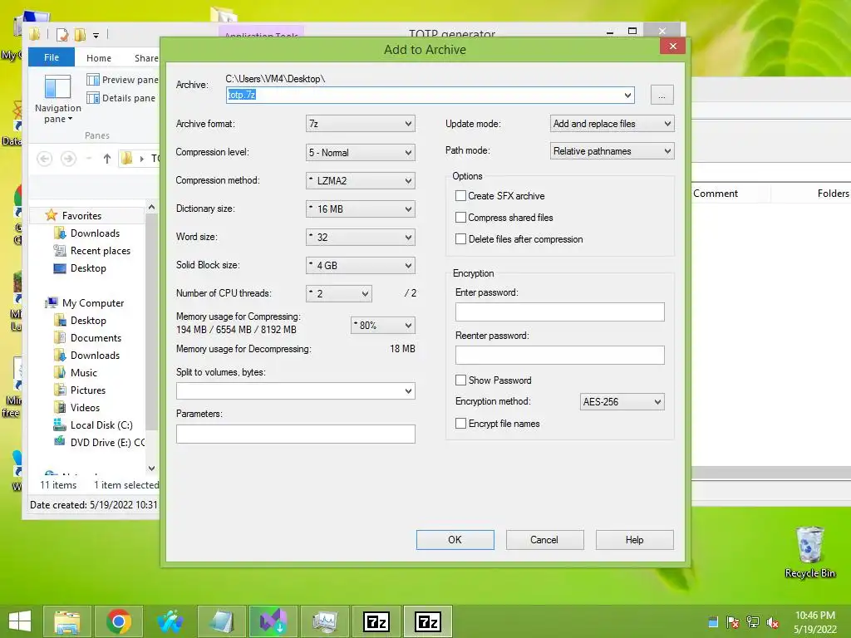Click the Explorer Back arrow button

pos(45,159)
